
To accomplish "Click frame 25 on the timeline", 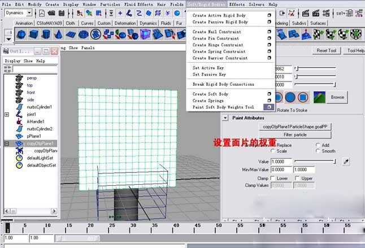I will point(109,228).
